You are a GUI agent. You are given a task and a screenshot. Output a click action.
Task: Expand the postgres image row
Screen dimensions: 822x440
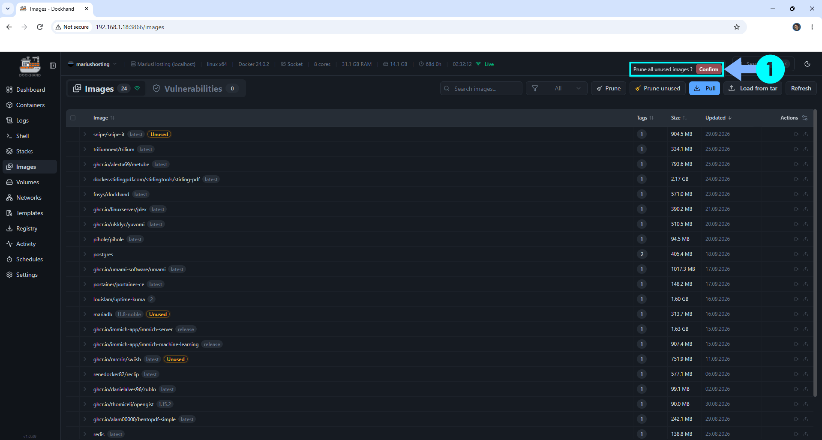pyautogui.click(x=85, y=254)
